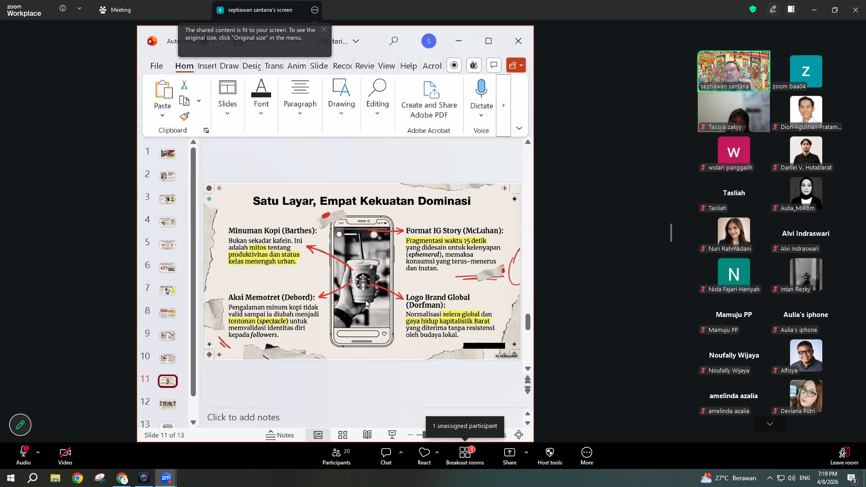Switch to the Meeting tab
The height and width of the screenshot is (487, 866).
pyautogui.click(x=115, y=10)
